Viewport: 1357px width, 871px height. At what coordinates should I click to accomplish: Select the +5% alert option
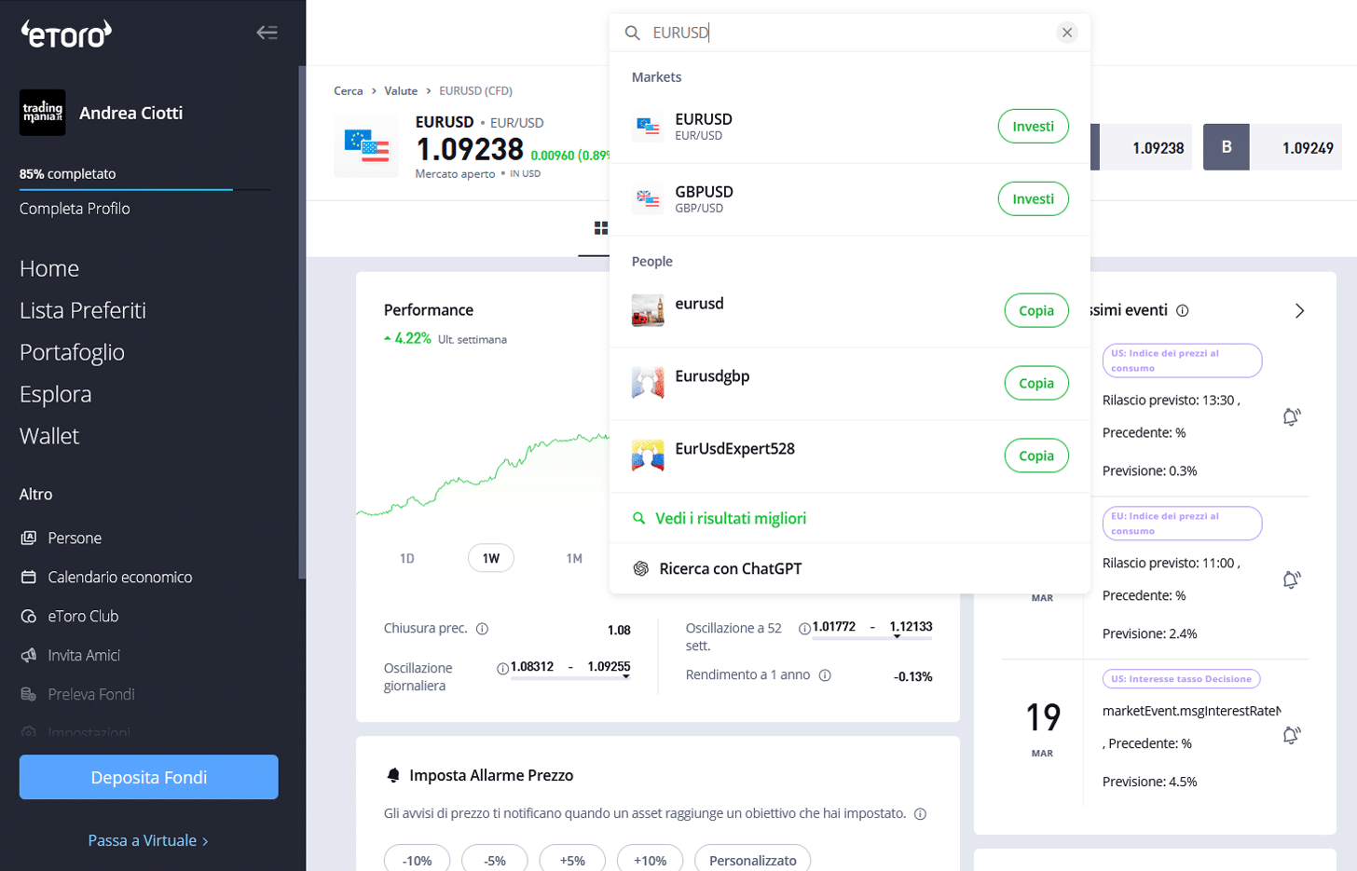[572, 859]
